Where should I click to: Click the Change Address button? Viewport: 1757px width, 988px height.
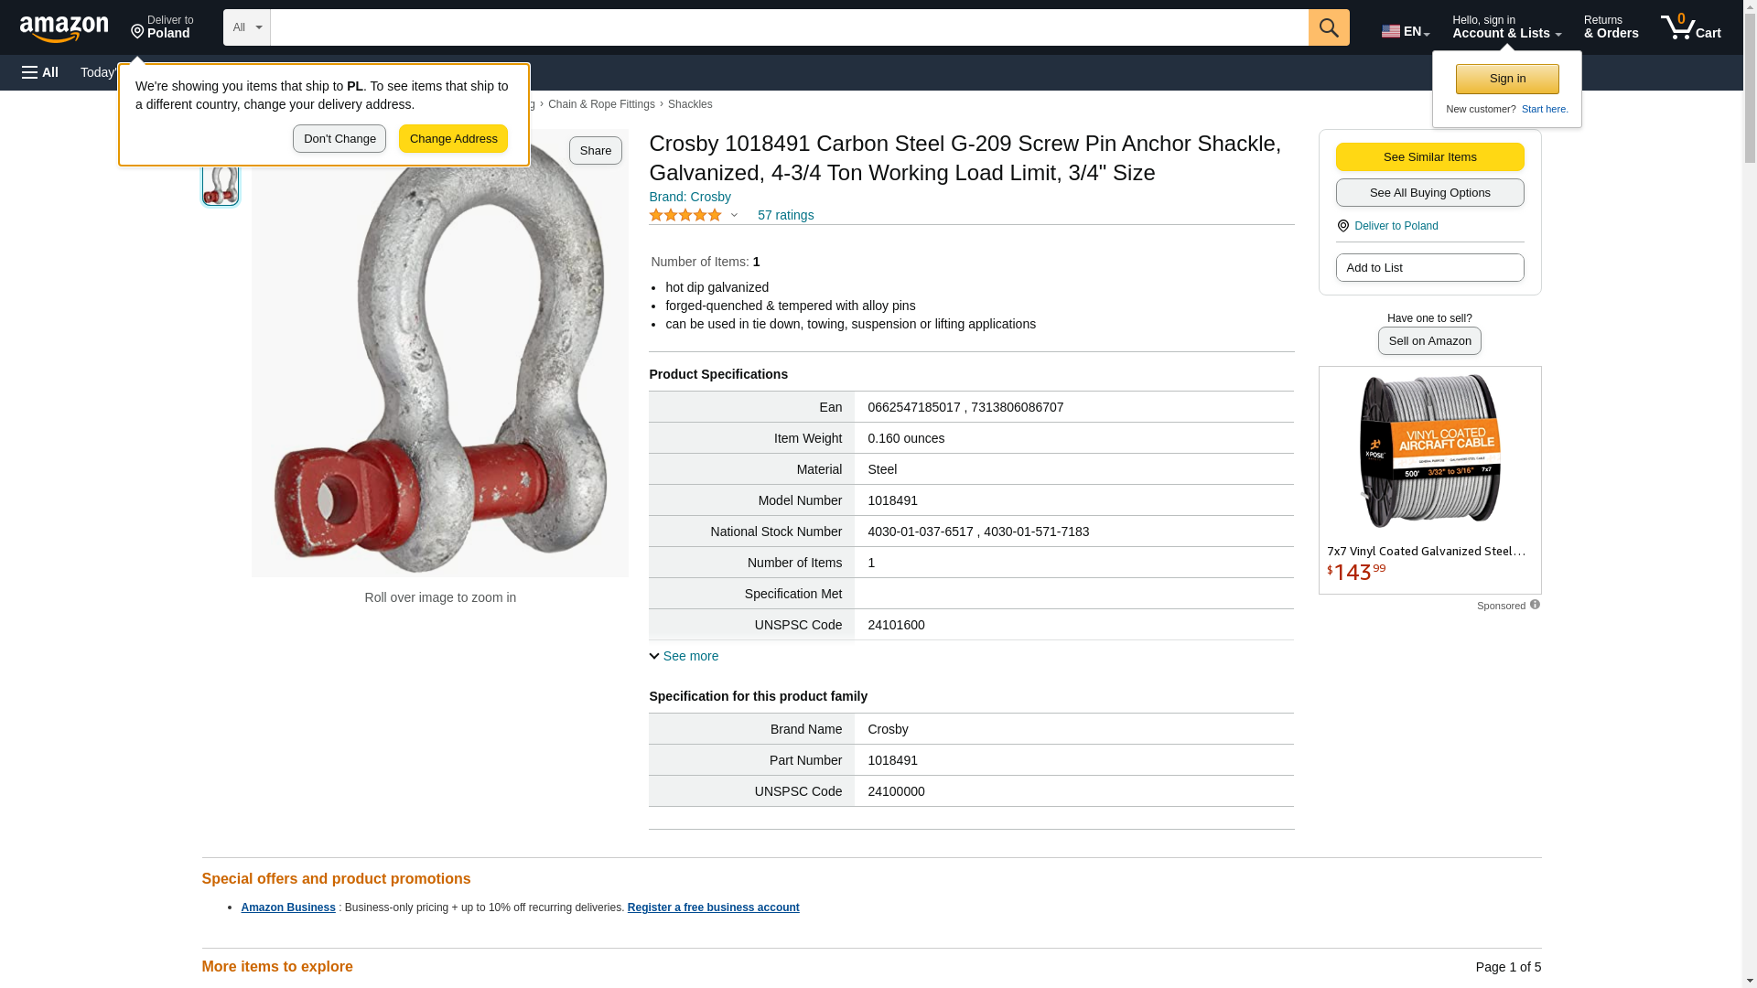453,139
